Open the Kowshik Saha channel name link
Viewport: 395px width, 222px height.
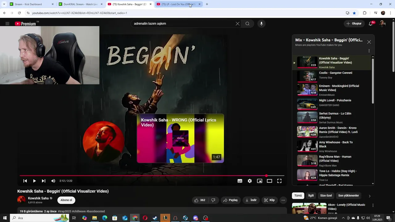38,198
